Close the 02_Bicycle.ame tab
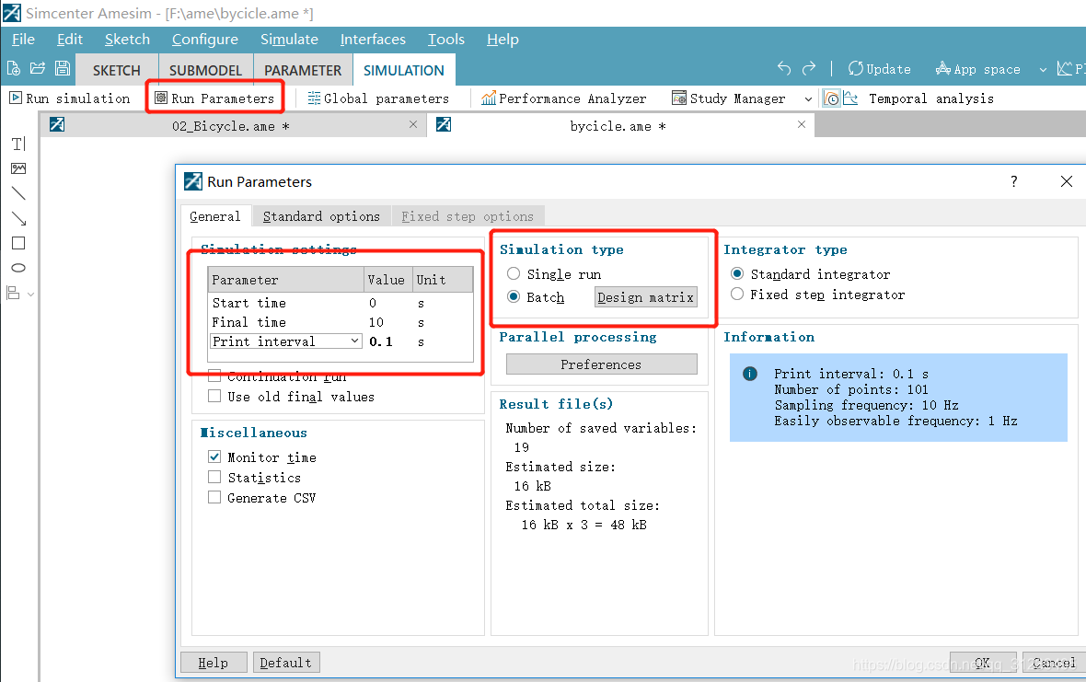 coord(413,124)
